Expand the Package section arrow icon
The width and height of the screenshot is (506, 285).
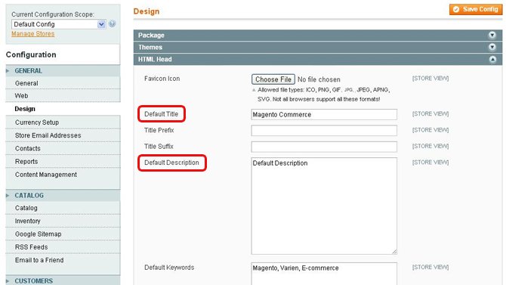492,36
